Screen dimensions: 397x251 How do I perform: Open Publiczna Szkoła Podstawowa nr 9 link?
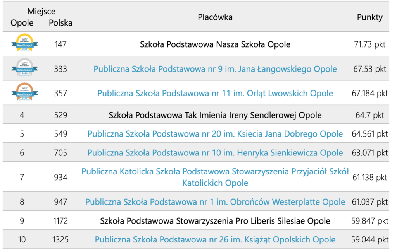[215, 69]
